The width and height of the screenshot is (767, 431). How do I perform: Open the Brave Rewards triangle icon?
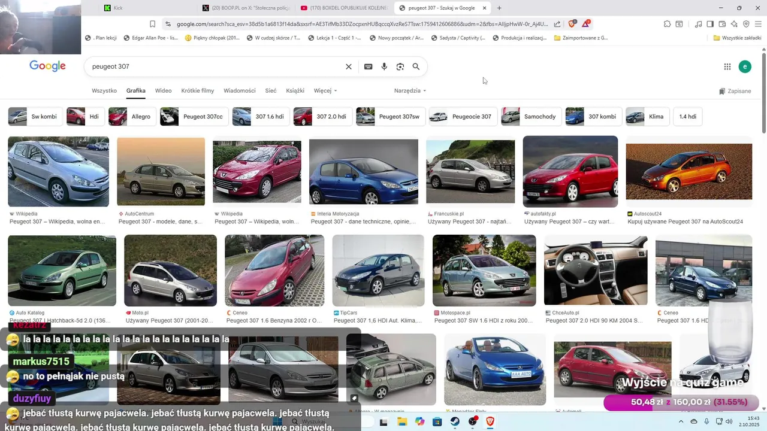coord(585,24)
